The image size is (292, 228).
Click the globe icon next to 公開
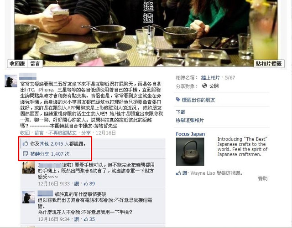[x=204, y=86]
